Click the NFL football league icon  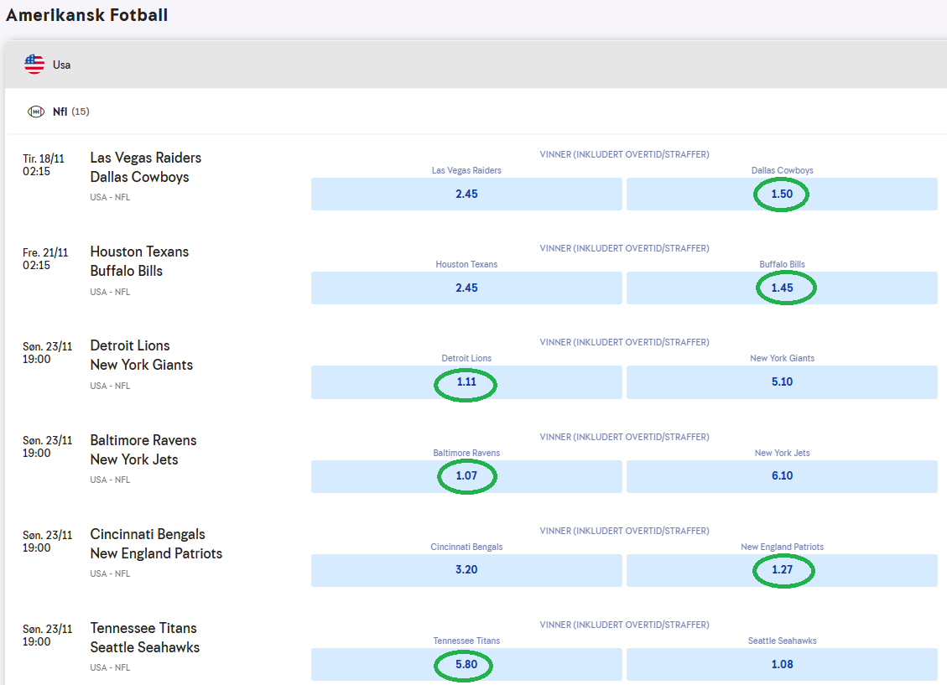tap(36, 112)
